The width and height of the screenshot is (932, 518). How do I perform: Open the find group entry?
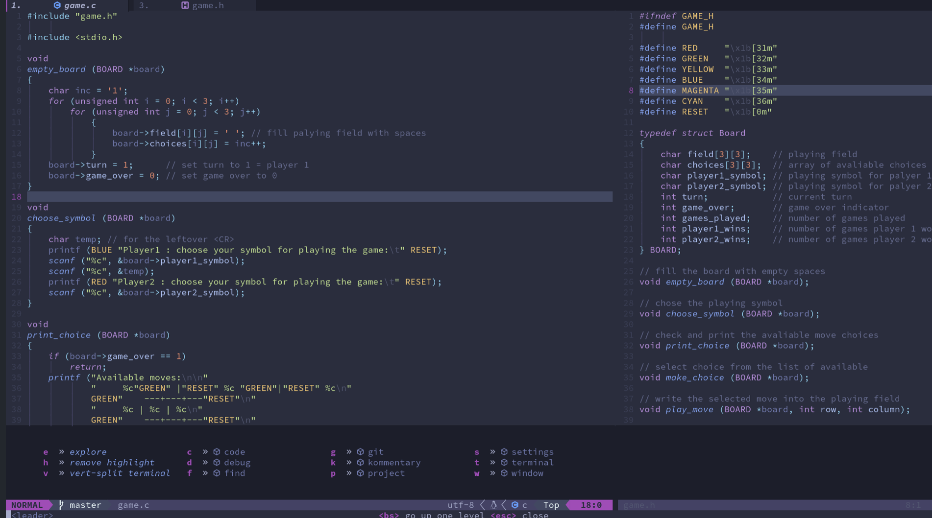(x=234, y=473)
